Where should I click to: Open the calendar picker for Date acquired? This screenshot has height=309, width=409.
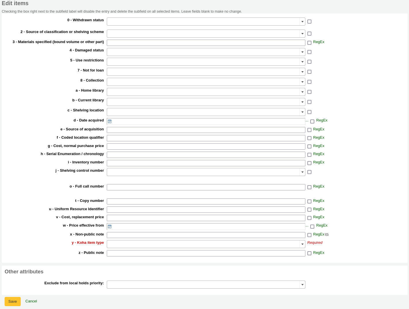(110, 121)
